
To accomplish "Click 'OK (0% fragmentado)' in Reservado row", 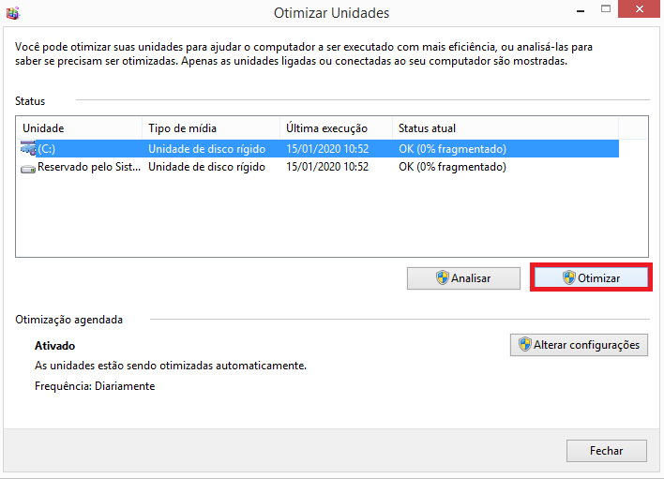I will pyautogui.click(x=452, y=167).
